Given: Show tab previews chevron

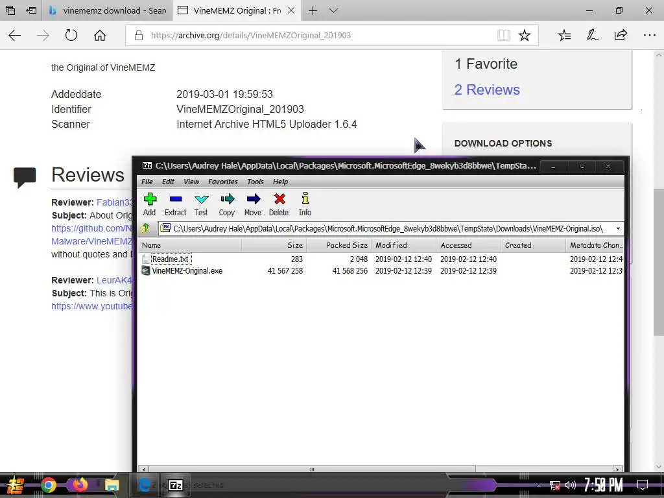Looking at the screenshot, I should pos(334,10).
